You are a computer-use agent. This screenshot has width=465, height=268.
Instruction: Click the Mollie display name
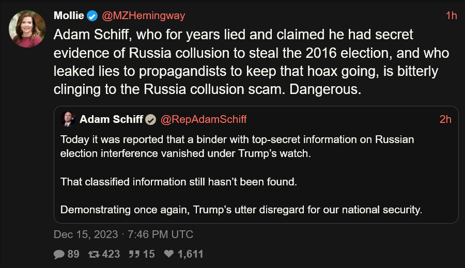tap(69, 15)
